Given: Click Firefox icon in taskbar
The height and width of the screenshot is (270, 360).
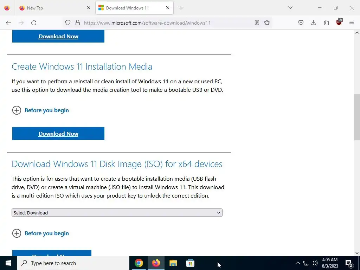Looking at the screenshot, I should pyautogui.click(x=156, y=263).
